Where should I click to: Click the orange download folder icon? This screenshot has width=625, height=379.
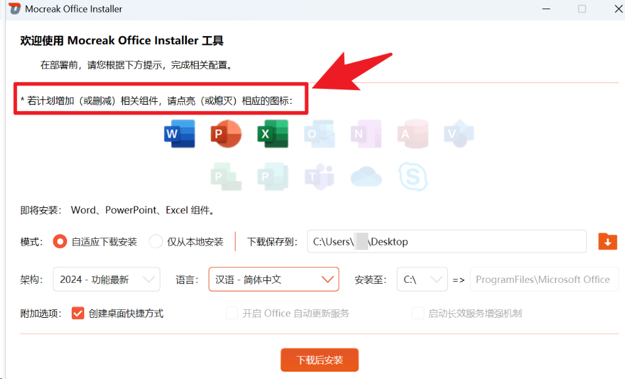coord(607,241)
